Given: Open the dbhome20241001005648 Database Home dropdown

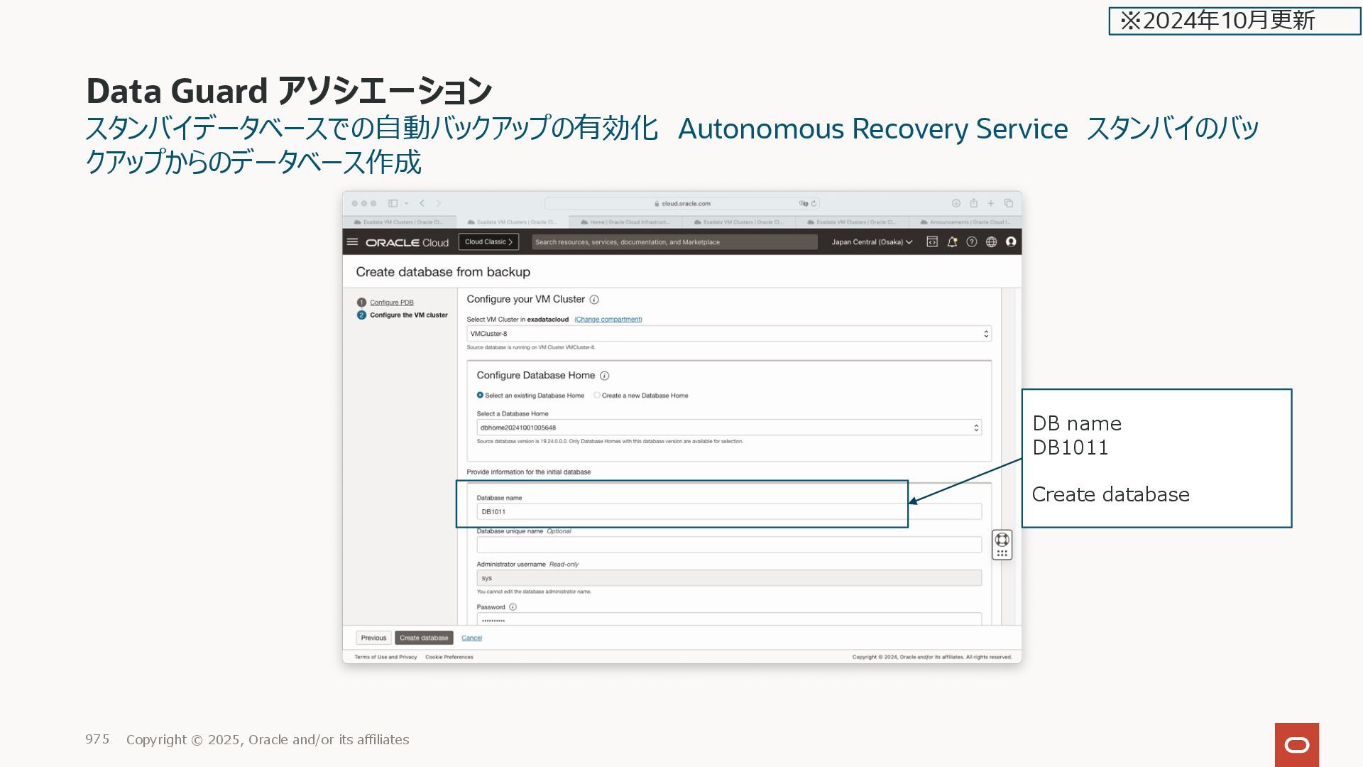Looking at the screenshot, I should [x=729, y=428].
